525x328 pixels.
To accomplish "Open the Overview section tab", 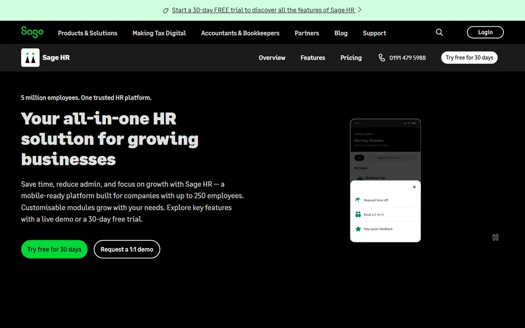I will (272, 58).
